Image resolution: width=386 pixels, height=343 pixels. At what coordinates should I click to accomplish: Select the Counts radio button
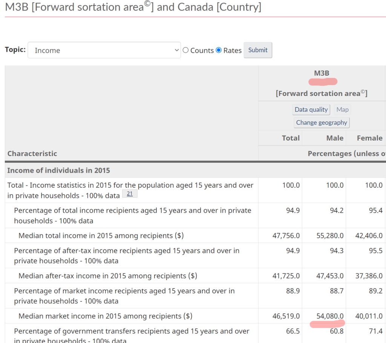pyautogui.click(x=185, y=50)
